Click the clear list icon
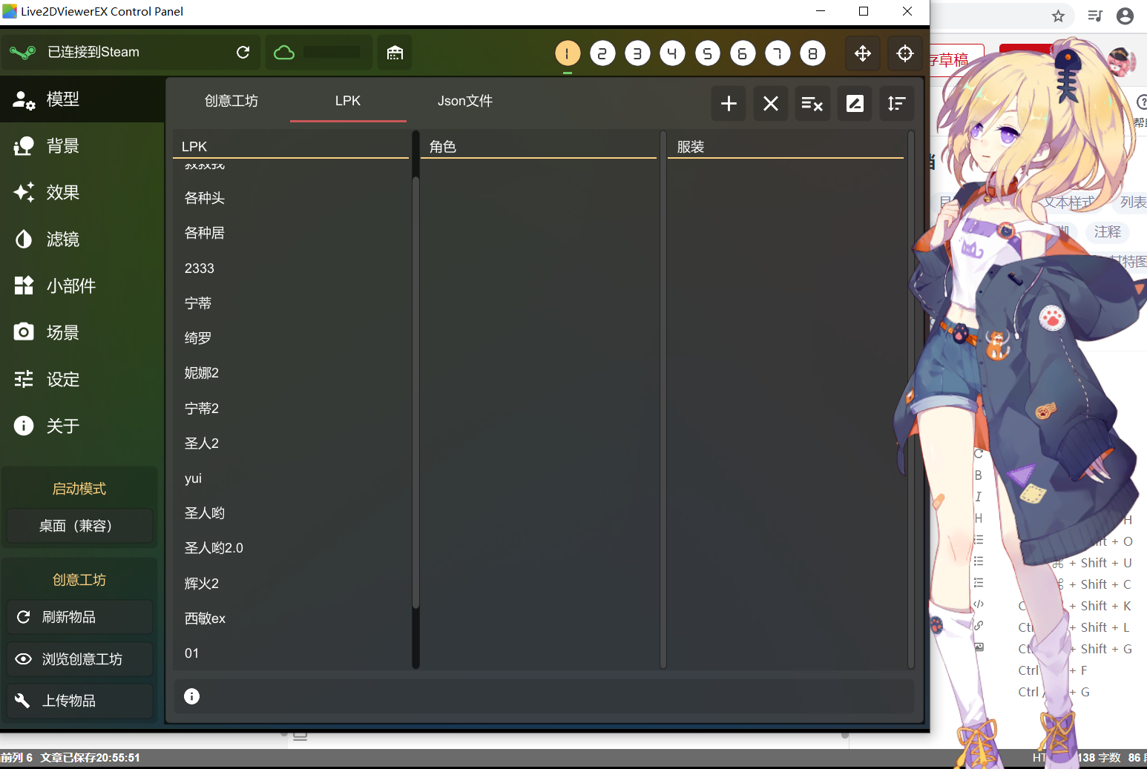 pos(812,104)
